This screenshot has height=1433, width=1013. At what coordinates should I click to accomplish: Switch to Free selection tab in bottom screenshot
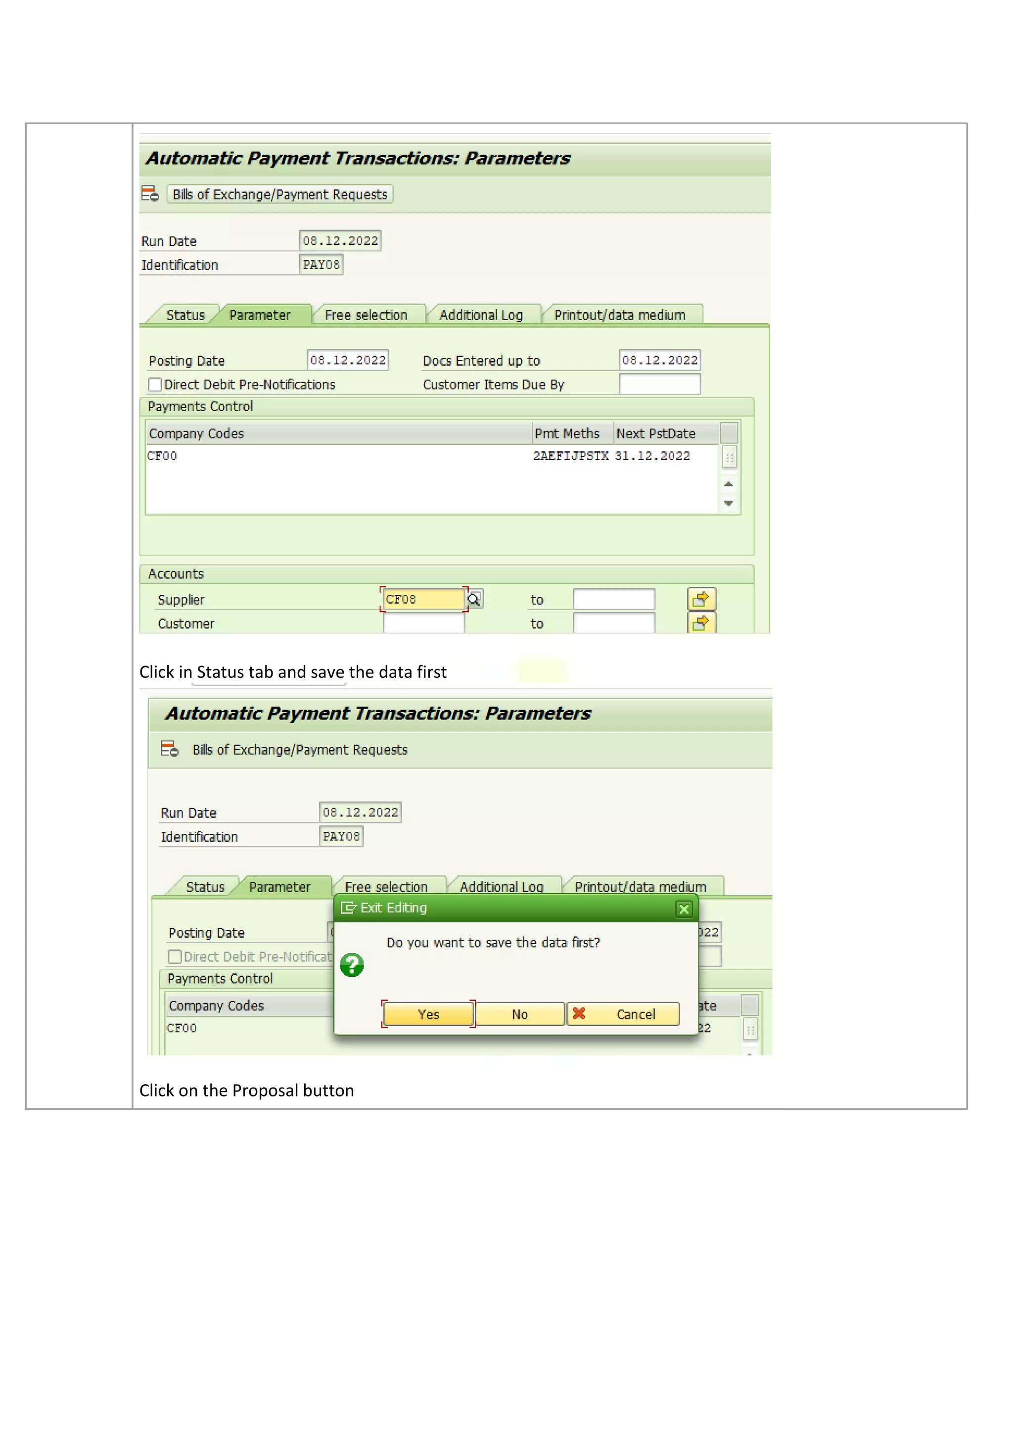386,886
